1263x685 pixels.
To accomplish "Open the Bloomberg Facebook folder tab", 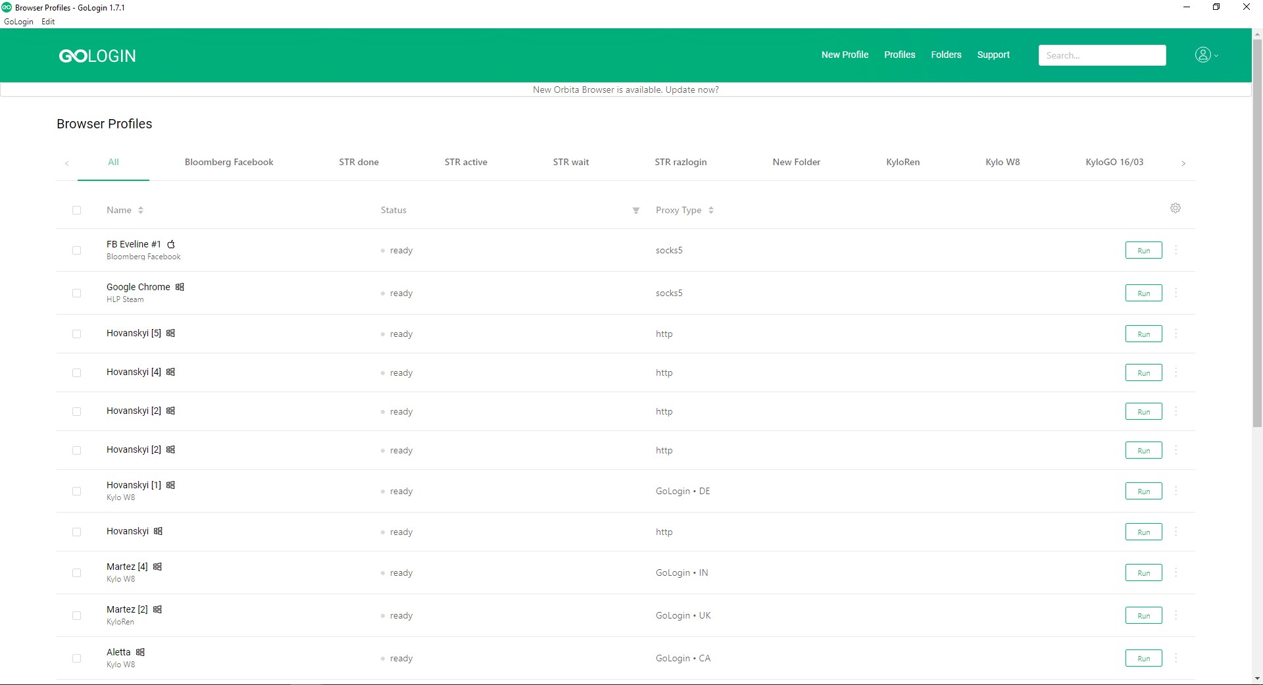I will pos(229,162).
